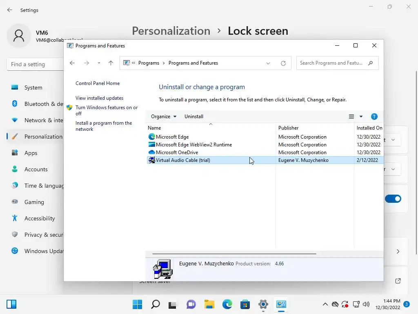Go up one level in Control Panel
The width and height of the screenshot is (418, 314).
[111, 63]
